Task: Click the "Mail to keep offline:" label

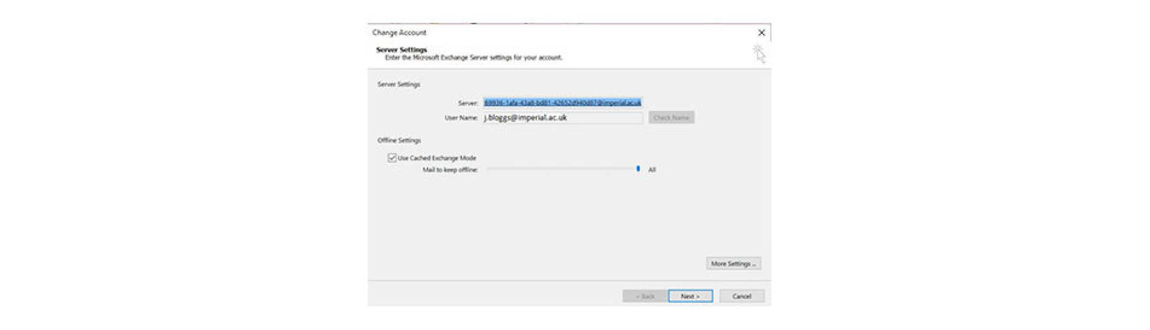Action: coord(450,170)
